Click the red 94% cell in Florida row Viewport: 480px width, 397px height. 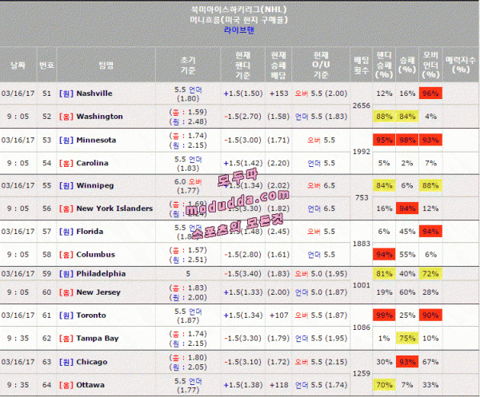430,232
